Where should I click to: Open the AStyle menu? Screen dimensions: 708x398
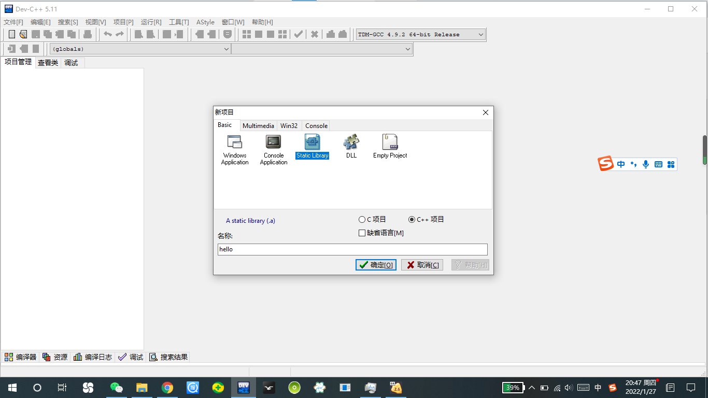[x=205, y=22]
